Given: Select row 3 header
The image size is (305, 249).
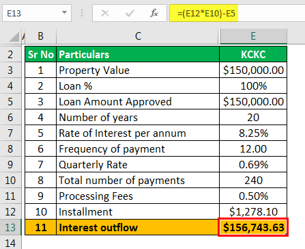Looking at the screenshot, I should pyautogui.click(x=10, y=70).
